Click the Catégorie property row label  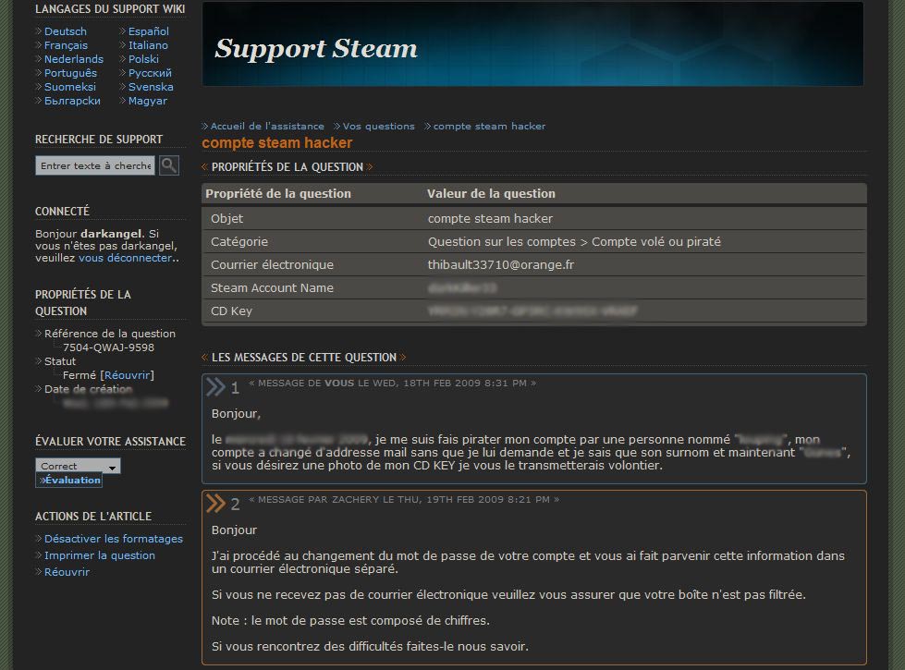238,242
